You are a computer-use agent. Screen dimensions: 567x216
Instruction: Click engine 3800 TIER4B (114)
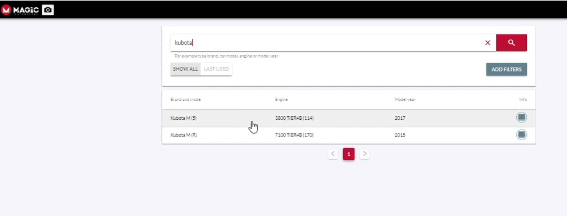(x=294, y=118)
